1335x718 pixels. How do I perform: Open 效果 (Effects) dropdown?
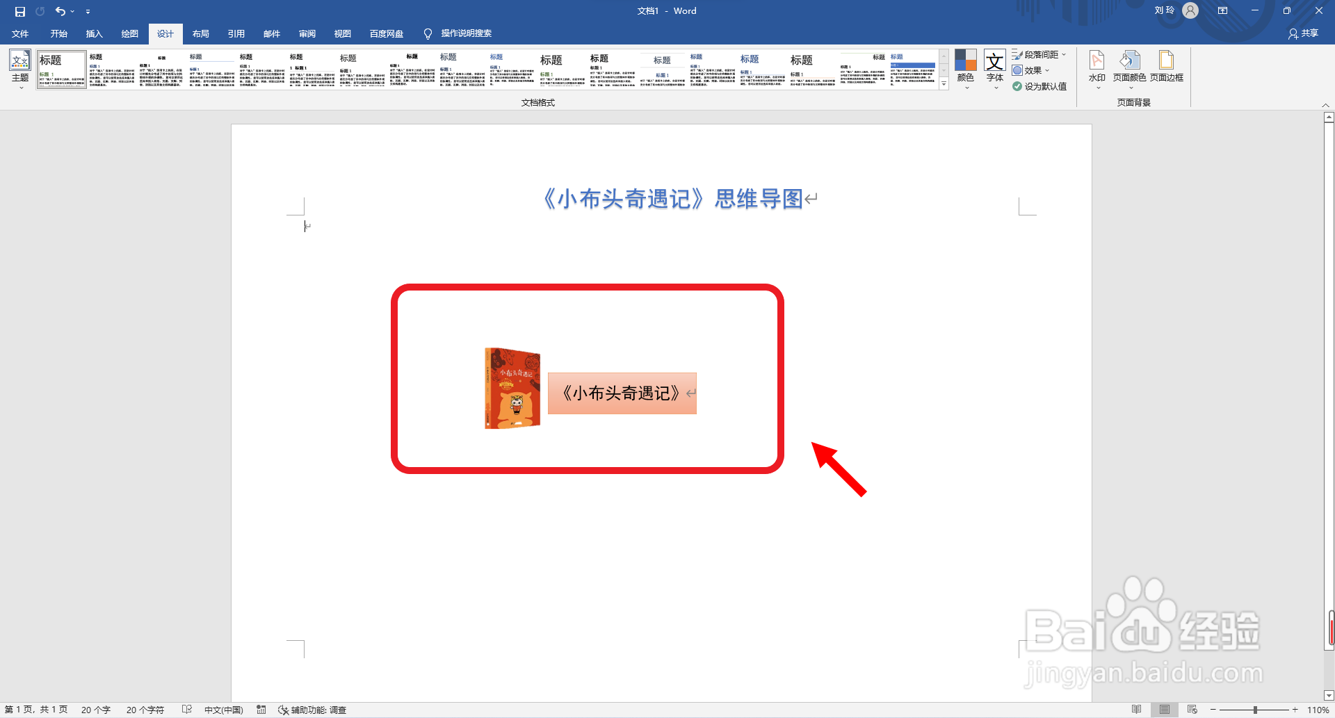click(1030, 70)
